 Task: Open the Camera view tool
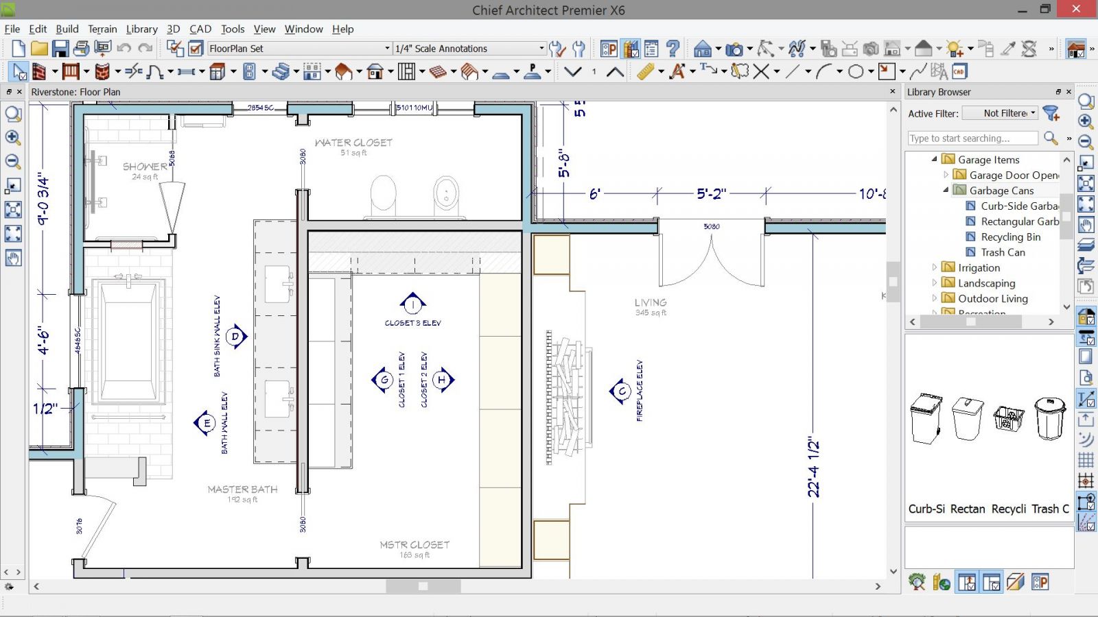click(734, 49)
